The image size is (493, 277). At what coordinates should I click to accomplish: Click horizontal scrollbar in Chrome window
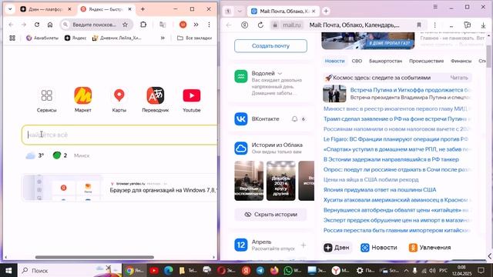click(94, 257)
